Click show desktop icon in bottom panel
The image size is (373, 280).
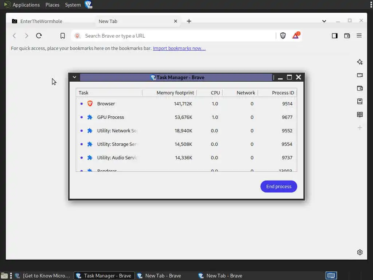(x=4, y=276)
